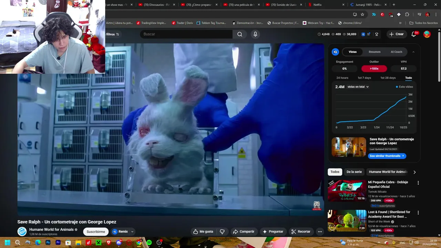Open a new browser tab
Viewport: 441px width, 248px height.
pos(394,5)
